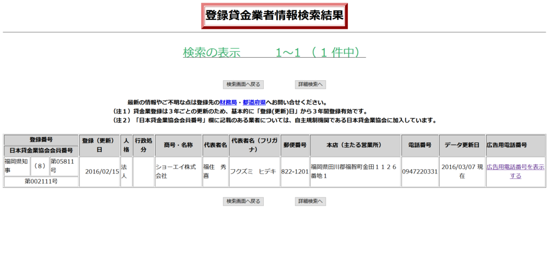549x258 pixels.
Task: Select the 日本貸金業協会会員番号 header cell
Action: coord(41,150)
